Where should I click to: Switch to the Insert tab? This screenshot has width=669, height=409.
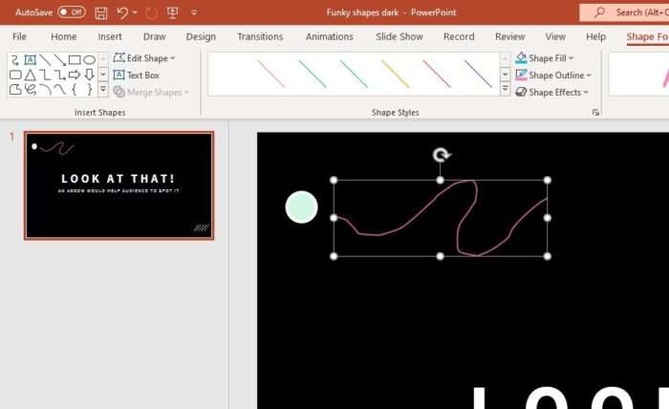tap(110, 36)
